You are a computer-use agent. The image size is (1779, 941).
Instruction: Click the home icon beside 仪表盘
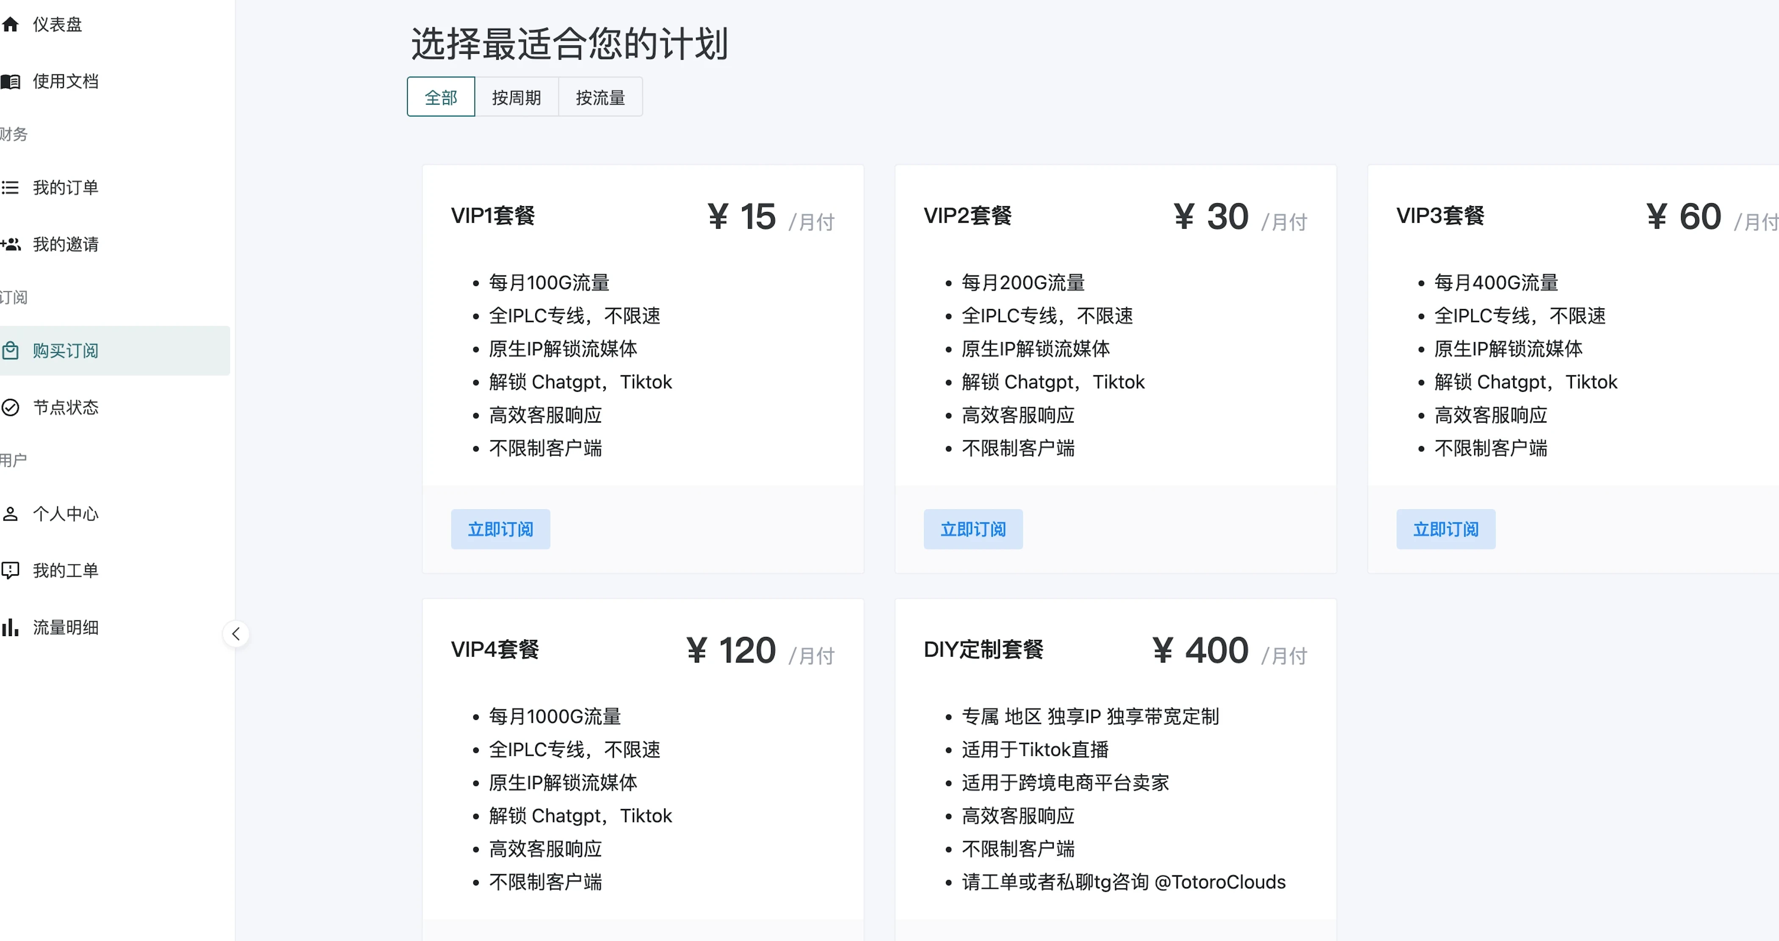[x=10, y=25]
